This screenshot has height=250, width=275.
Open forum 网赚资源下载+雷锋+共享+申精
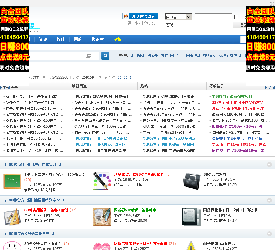(x=140, y=244)
